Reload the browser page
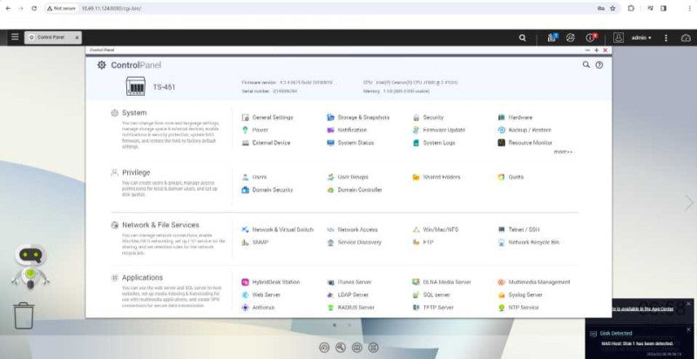The width and height of the screenshot is (697, 359). click(x=34, y=9)
